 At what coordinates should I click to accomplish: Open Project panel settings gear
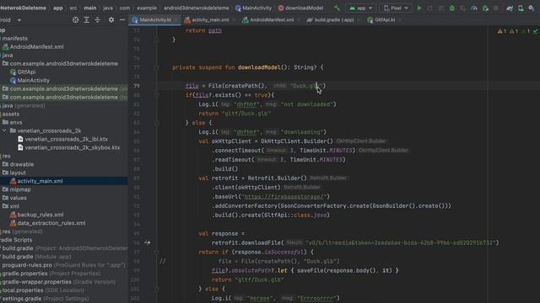(x=111, y=20)
